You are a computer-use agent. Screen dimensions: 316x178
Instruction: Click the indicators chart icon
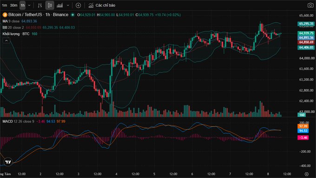click(x=91, y=6)
